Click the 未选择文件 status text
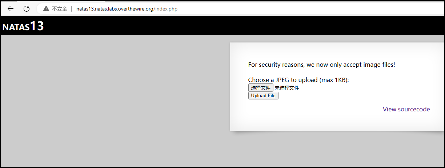The height and width of the screenshot is (168, 445). pyautogui.click(x=287, y=88)
